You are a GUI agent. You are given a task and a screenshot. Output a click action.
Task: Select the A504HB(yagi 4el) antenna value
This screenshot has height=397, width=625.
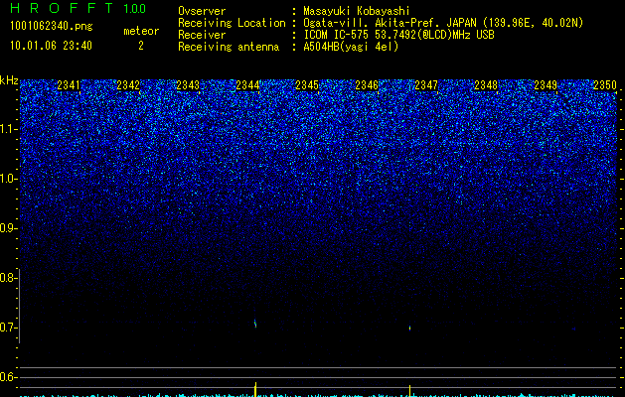(x=351, y=47)
